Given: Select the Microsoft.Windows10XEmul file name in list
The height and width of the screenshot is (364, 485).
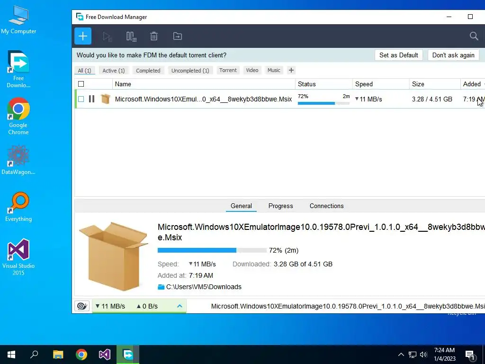Looking at the screenshot, I should pos(203,99).
